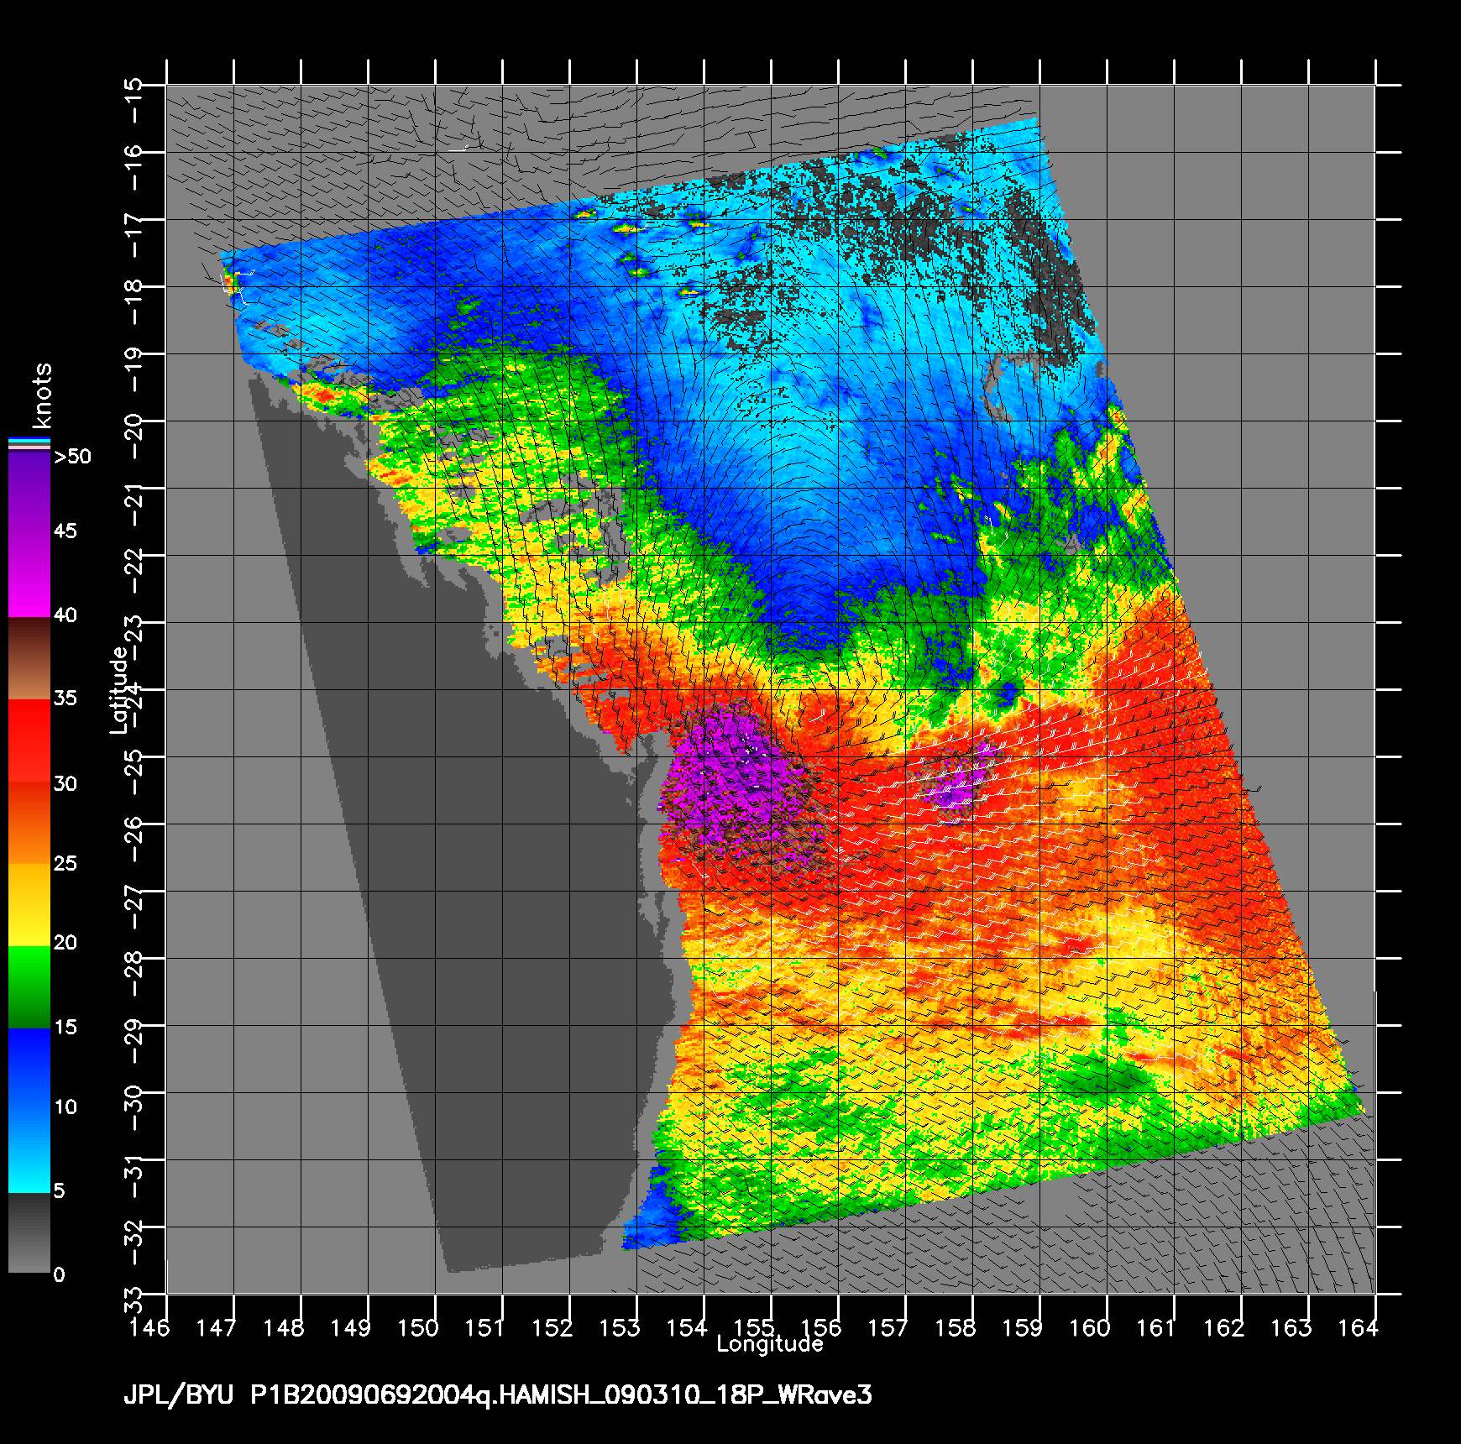Click the '150' longitude axis label

coord(418,1327)
